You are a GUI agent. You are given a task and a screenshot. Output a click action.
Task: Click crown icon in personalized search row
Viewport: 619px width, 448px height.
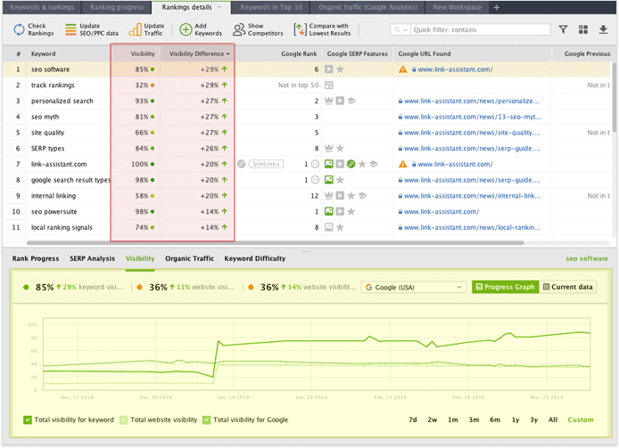click(329, 101)
